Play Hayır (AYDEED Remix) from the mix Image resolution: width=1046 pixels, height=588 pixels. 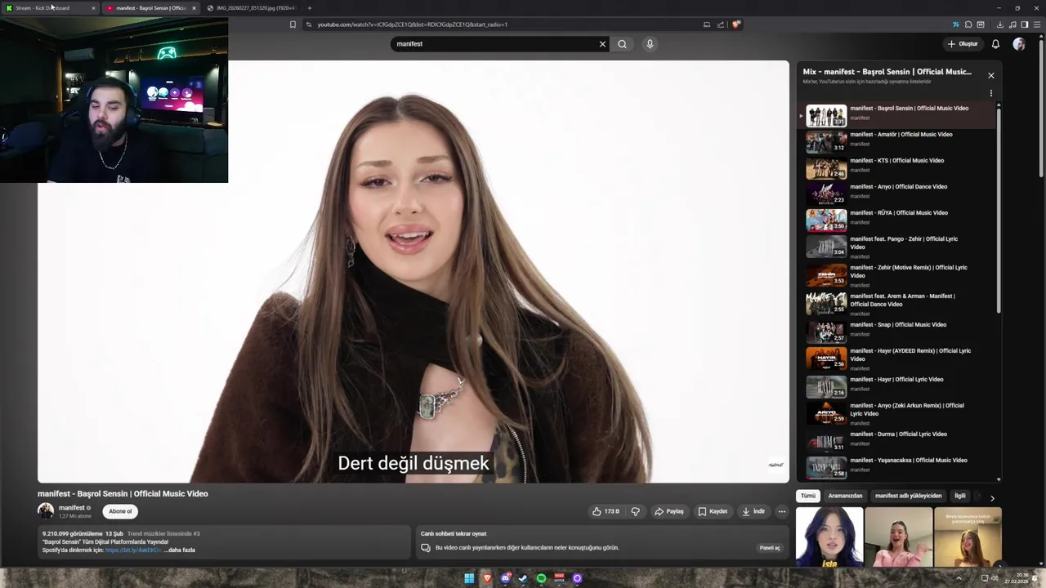point(896,359)
